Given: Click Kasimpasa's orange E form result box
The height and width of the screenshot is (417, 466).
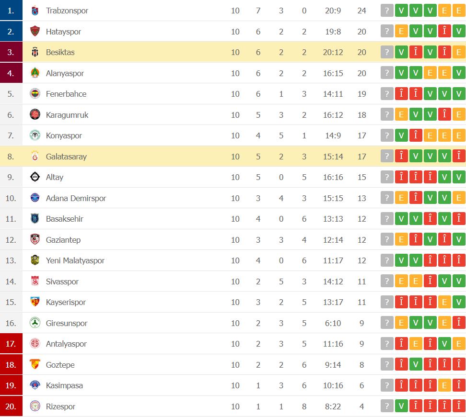Looking at the screenshot, I should tap(444, 385).
